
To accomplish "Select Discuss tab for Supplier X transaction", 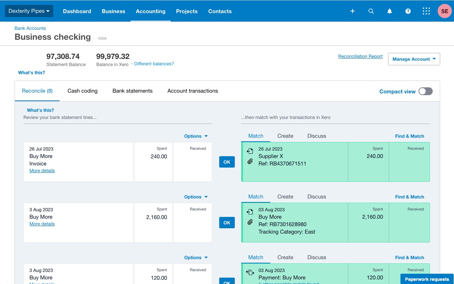I will pos(317,136).
